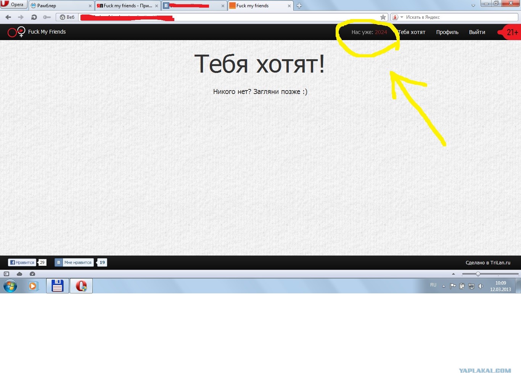Click the site's gender symbols logo

tap(16, 32)
